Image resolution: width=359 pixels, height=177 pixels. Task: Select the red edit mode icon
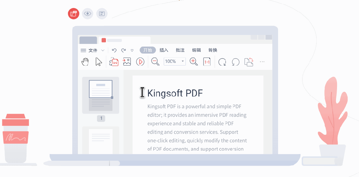(74, 14)
